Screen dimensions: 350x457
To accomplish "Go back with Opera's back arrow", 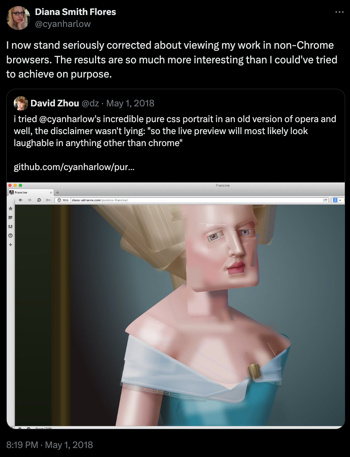I will 21,200.
